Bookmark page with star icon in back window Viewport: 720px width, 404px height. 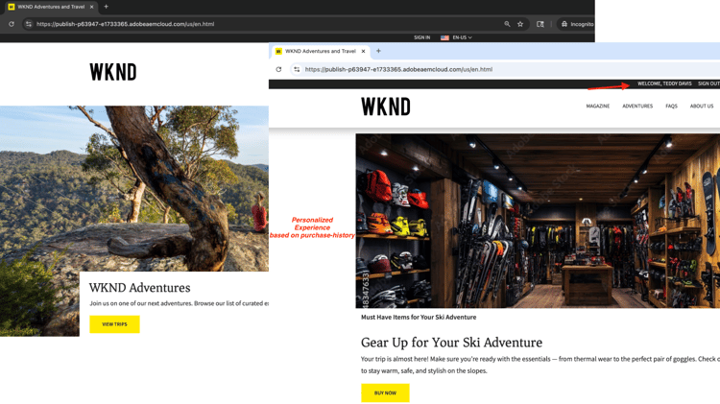pos(520,24)
